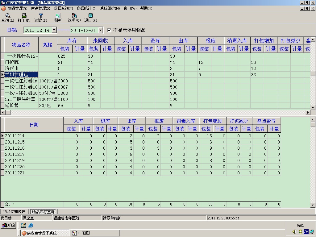
Task: Open the 物品管理(G) menu
Action: (x=18, y=8)
